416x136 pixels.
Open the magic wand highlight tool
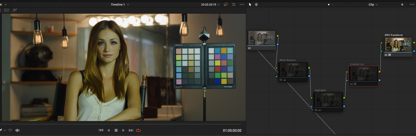(15, 10)
